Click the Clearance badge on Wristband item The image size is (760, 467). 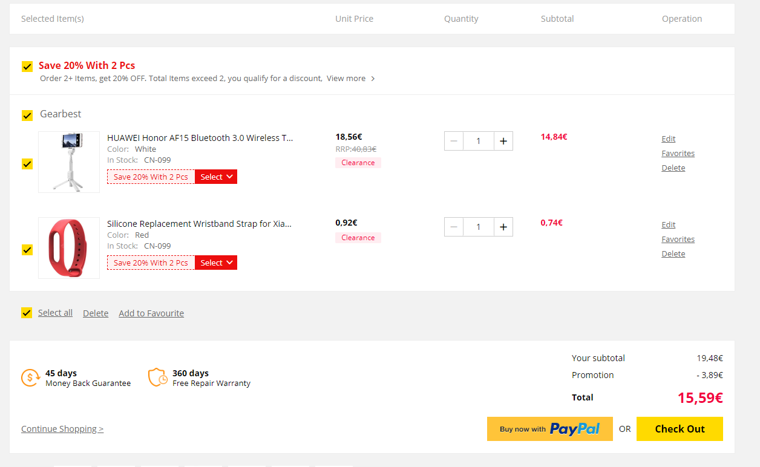(x=358, y=238)
